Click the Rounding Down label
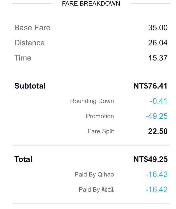Viewport: 176px width, 209px height. [x=92, y=101]
